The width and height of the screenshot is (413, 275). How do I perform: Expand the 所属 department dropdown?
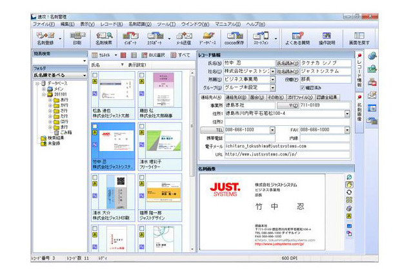(272, 79)
